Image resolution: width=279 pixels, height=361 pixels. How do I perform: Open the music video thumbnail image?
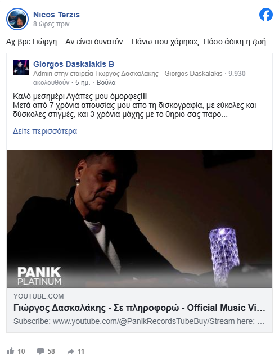[139, 219]
